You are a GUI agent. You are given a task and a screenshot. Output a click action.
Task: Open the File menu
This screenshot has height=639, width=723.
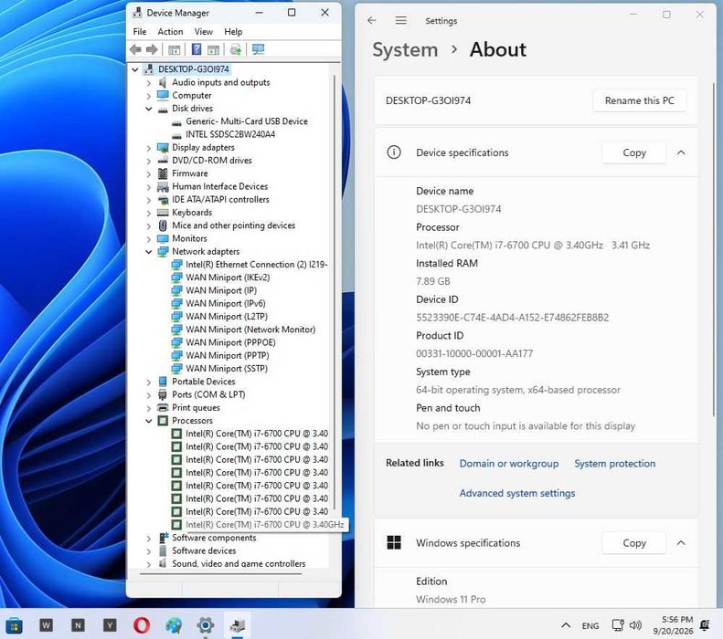[140, 31]
